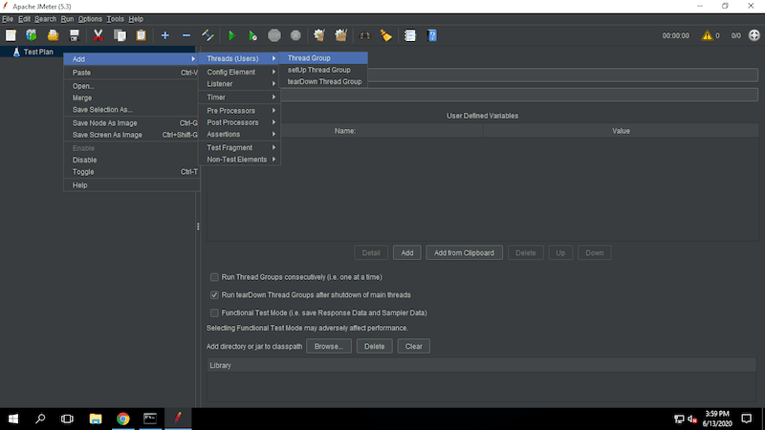Click the Cut scissors icon
Screen dimensions: 765x430
point(98,35)
